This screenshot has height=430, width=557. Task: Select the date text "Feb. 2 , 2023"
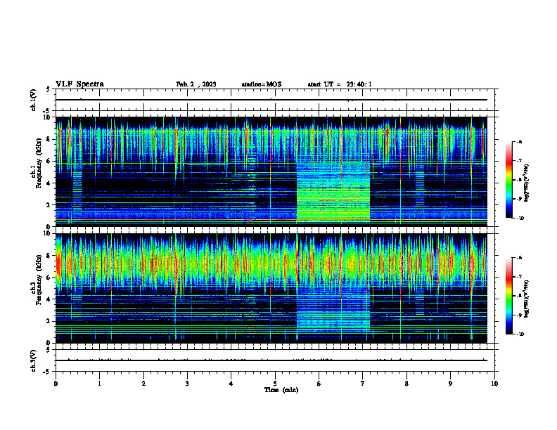pos(196,84)
